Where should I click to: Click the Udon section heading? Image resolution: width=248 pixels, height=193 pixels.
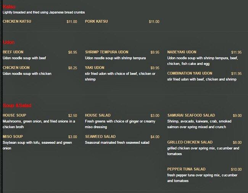click(x=9, y=42)
